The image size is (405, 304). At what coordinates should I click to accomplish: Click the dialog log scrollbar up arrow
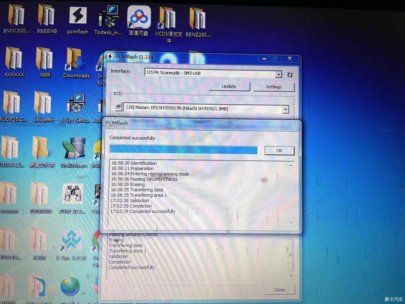(x=291, y=165)
